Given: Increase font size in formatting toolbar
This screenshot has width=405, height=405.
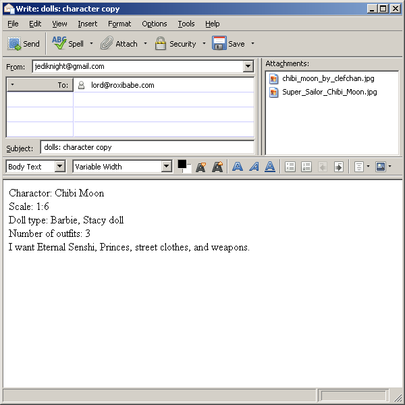Looking at the screenshot, I should point(217,167).
